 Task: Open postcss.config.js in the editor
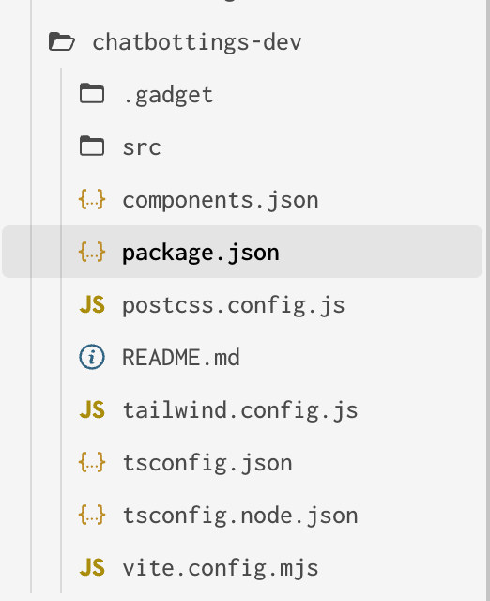coord(234,306)
